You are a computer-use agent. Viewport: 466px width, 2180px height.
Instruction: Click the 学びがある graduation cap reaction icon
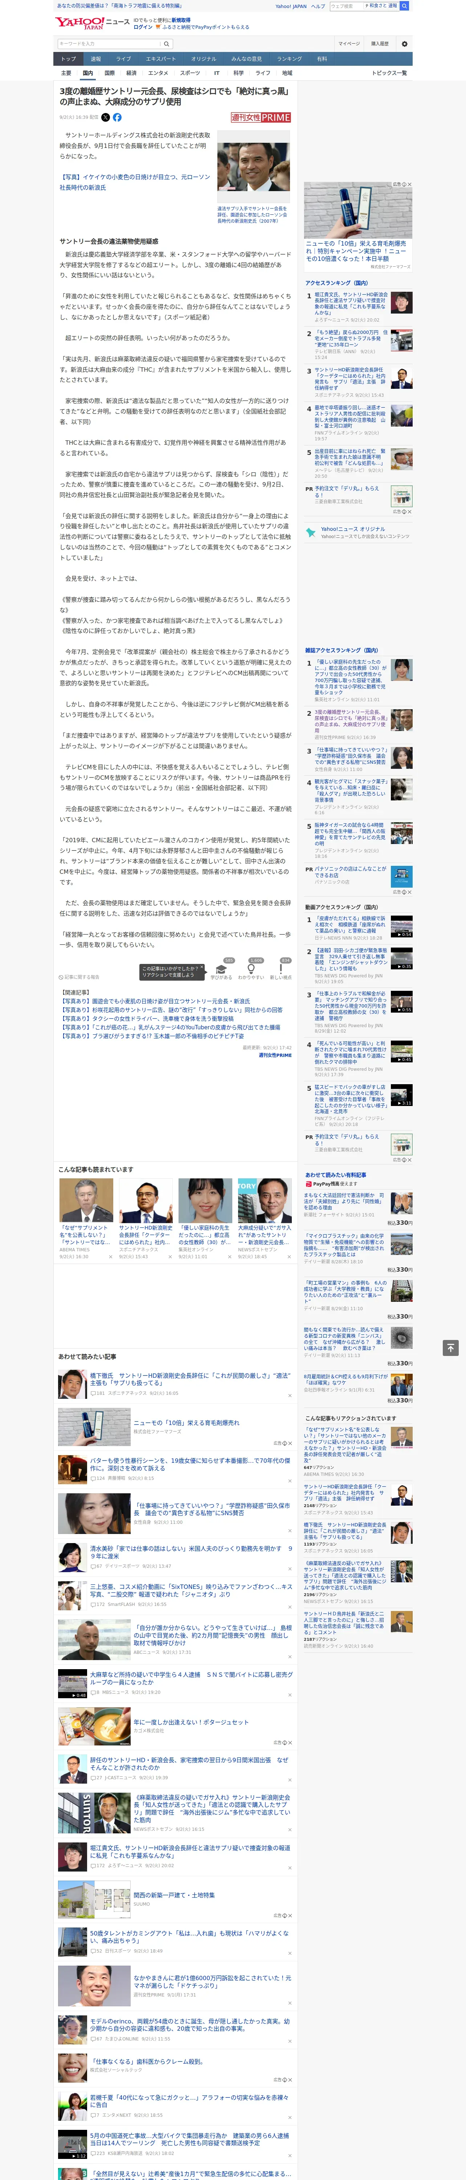click(x=222, y=969)
